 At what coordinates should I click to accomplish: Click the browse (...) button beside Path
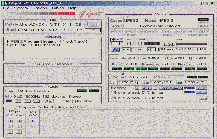coord(92,24)
